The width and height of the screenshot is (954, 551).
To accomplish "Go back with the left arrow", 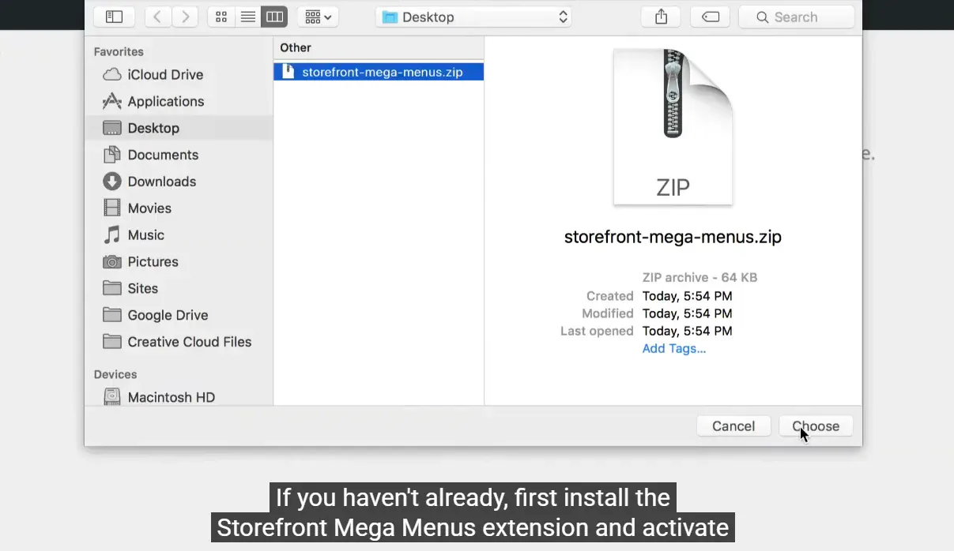I will (157, 17).
